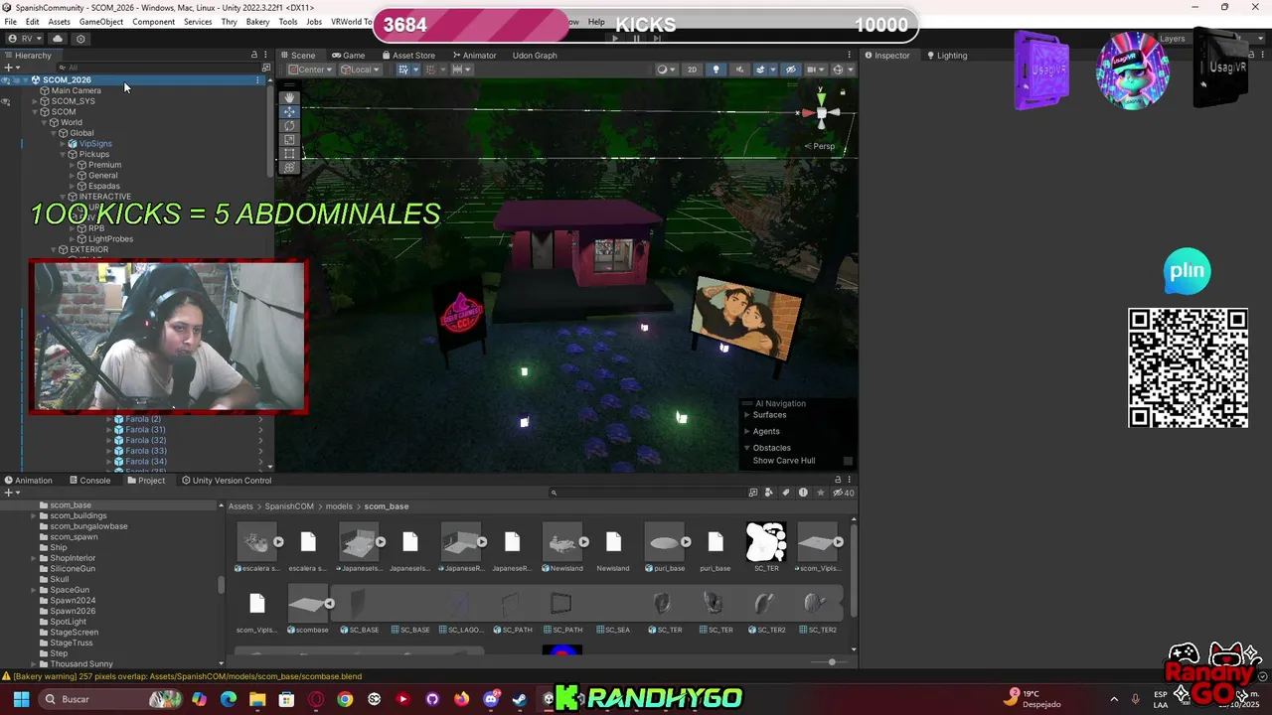The height and width of the screenshot is (715, 1272).
Task: Collapse Surfaces in AI Navigation overlay
Action: 747,415
